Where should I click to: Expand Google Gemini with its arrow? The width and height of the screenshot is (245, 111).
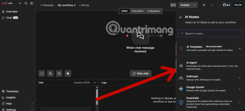click(x=239, y=89)
